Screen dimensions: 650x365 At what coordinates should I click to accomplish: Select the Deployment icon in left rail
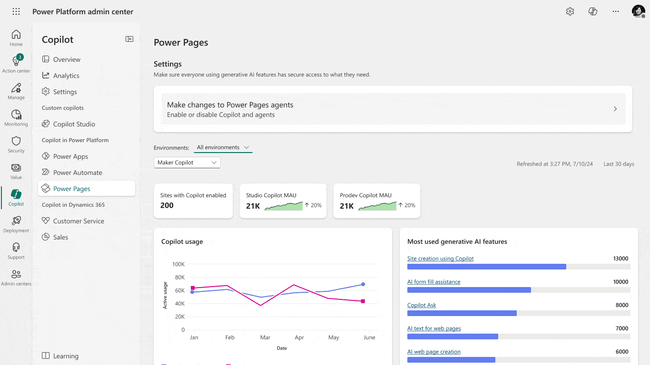pos(16,223)
